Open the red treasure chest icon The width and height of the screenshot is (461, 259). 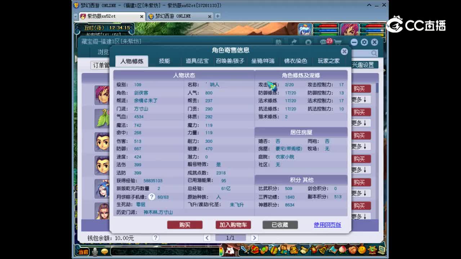tap(255, 250)
